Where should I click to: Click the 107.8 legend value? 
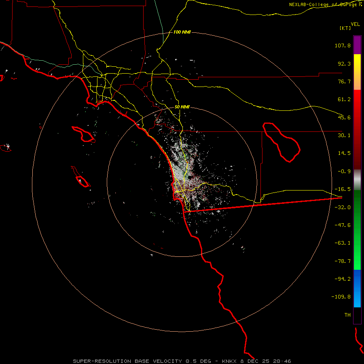(x=343, y=45)
